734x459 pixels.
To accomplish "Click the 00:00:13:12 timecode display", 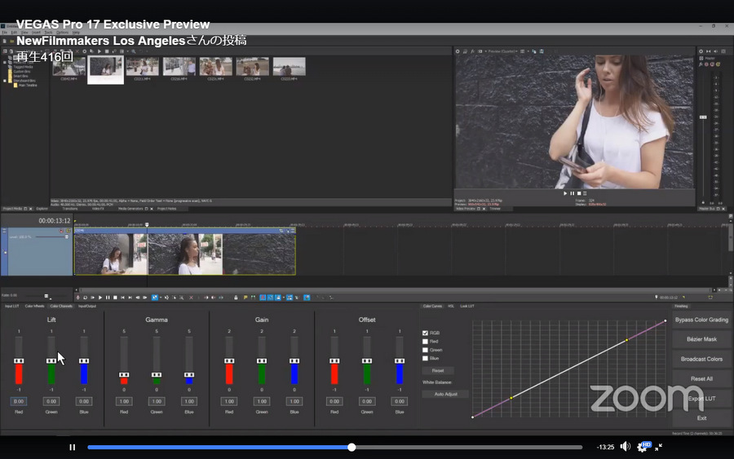I will tap(55, 221).
